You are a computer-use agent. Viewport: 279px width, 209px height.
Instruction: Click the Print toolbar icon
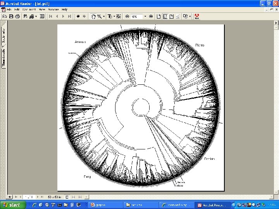pos(17,17)
